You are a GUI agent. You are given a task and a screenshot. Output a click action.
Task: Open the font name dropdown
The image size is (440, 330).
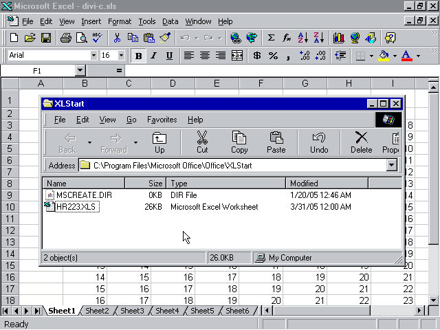tap(93, 56)
